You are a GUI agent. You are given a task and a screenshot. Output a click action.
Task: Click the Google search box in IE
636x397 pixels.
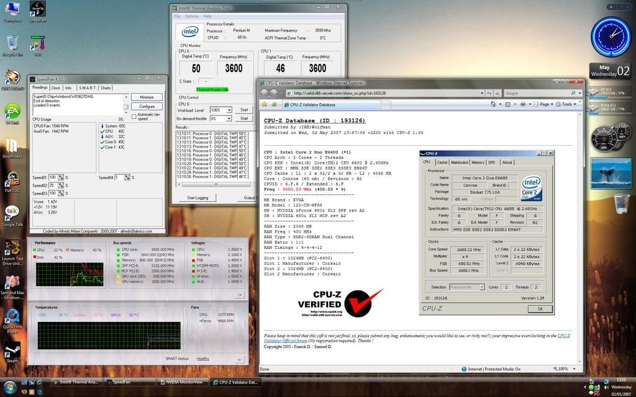pos(537,93)
